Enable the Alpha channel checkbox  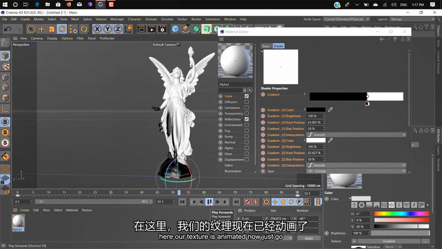coord(246,148)
